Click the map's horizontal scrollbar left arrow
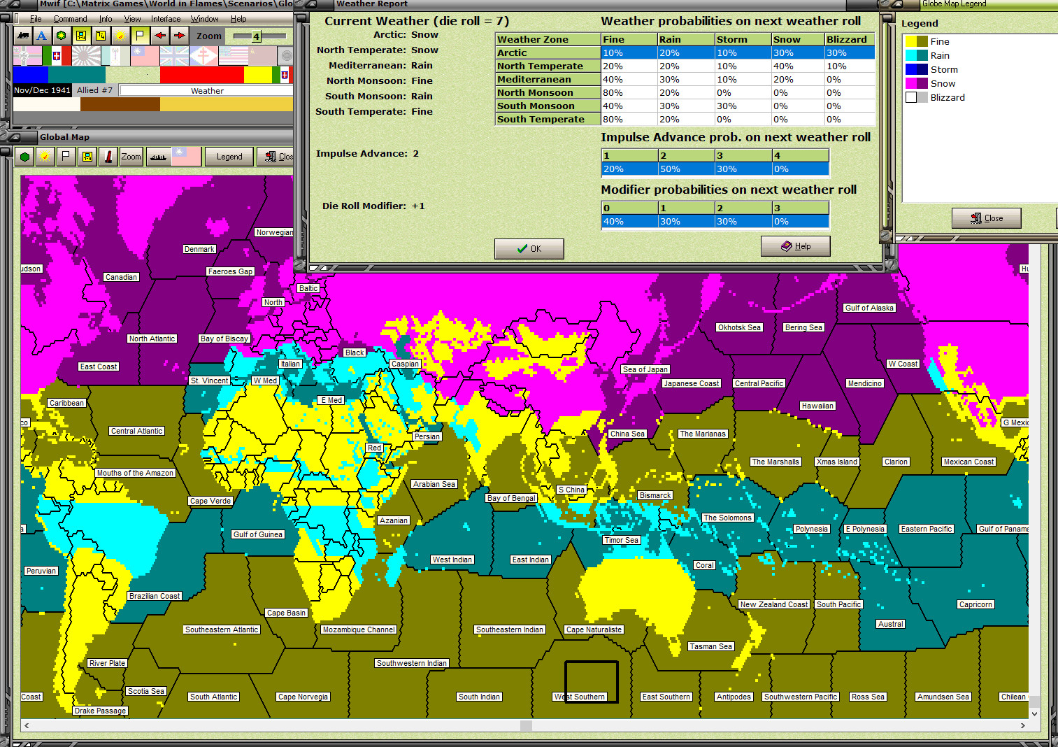1058x747 pixels. pos(27,725)
